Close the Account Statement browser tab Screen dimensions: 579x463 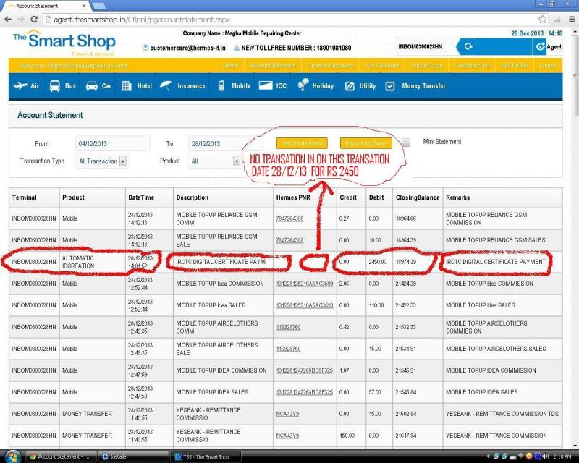[84, 6]
